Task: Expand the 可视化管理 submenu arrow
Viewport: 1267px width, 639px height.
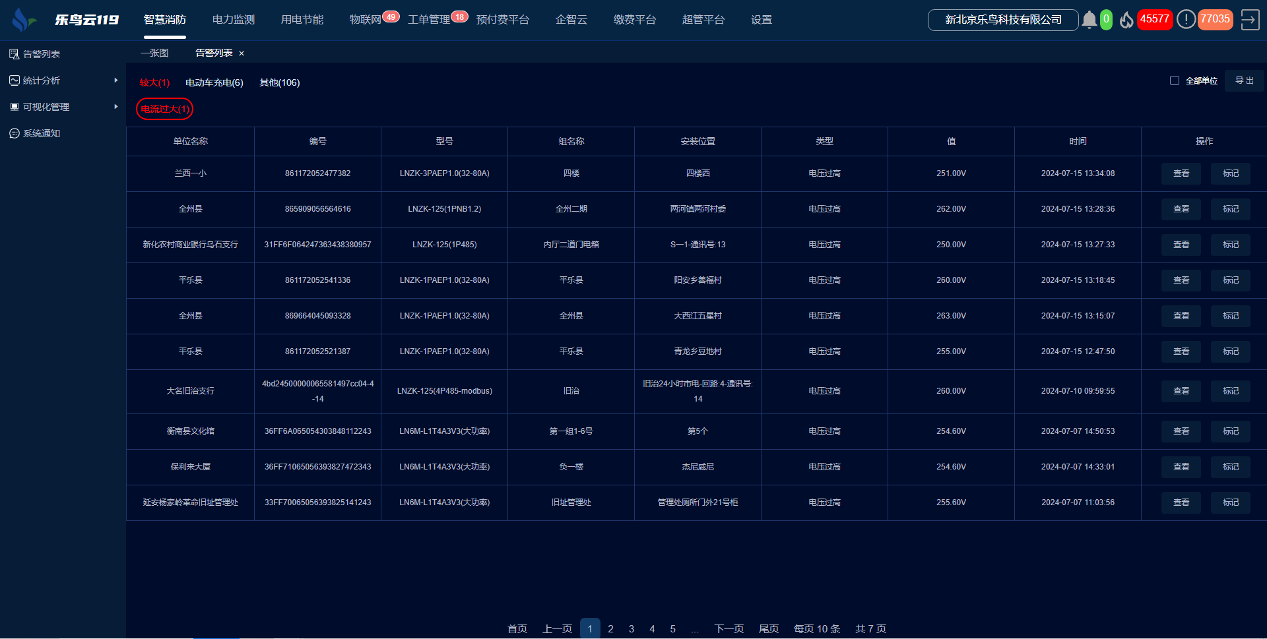Action: click(x=116, y=107)
